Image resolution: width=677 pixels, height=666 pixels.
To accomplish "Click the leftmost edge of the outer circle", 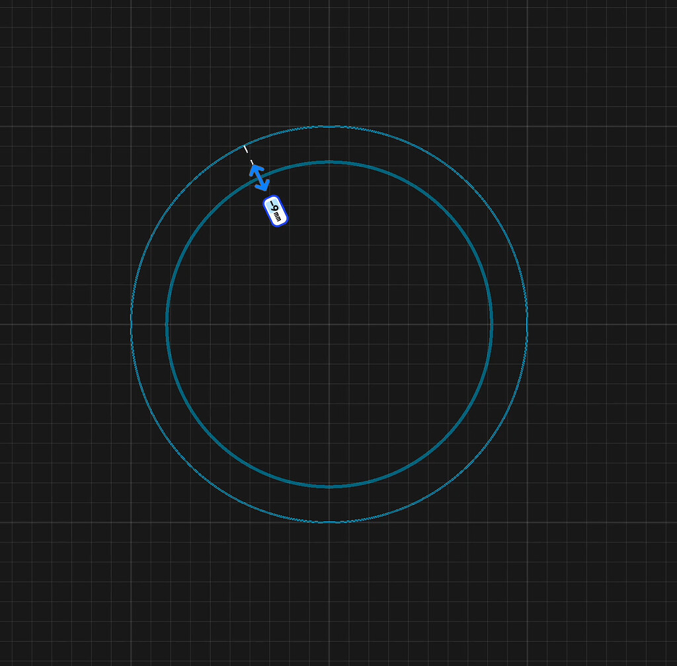I will click(132, 324).
